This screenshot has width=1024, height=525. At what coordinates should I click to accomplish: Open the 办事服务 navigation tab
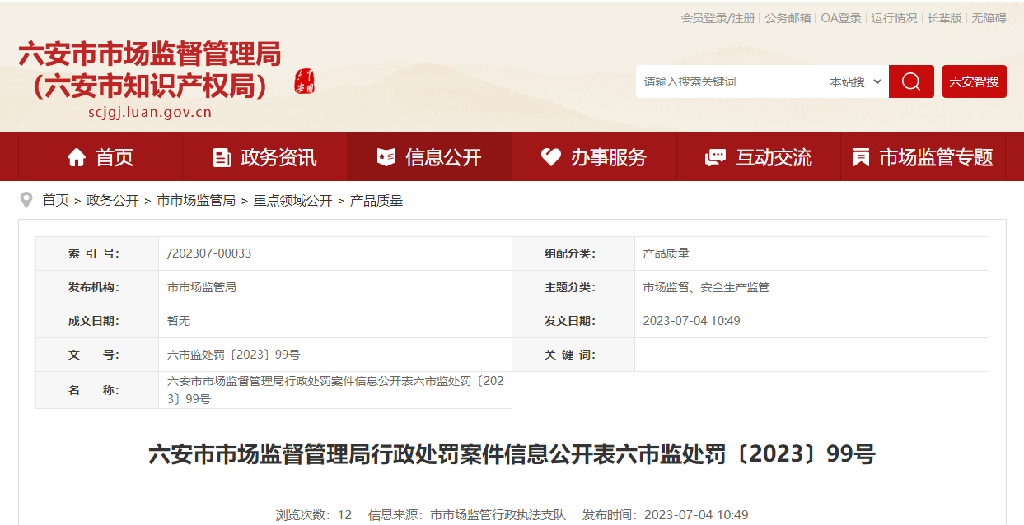[608, 157]
